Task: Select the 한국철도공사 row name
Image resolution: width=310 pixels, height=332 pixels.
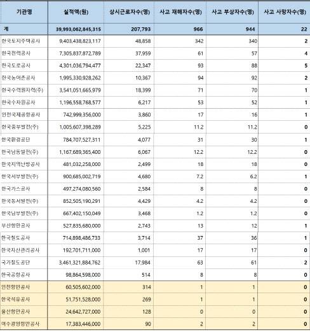Action: coord(16,238)
